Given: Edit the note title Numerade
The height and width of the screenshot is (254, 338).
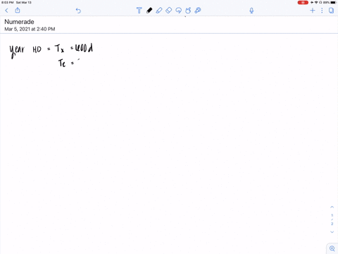Looking at the screenshot, I should [19, 22].
